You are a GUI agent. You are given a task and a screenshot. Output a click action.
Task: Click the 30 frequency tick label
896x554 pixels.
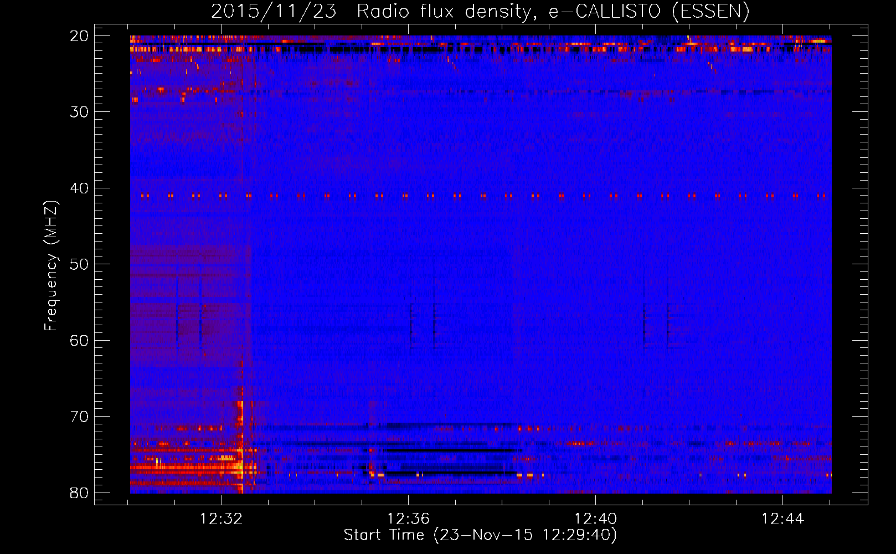point(80,112)
